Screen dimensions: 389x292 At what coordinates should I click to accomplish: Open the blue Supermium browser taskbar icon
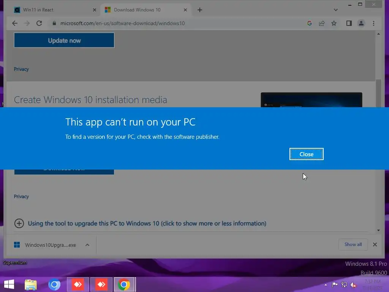click(54, 284)
